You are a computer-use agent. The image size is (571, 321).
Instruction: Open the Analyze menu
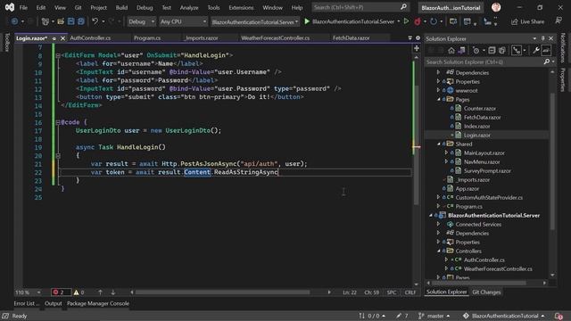tap(189, 7)
